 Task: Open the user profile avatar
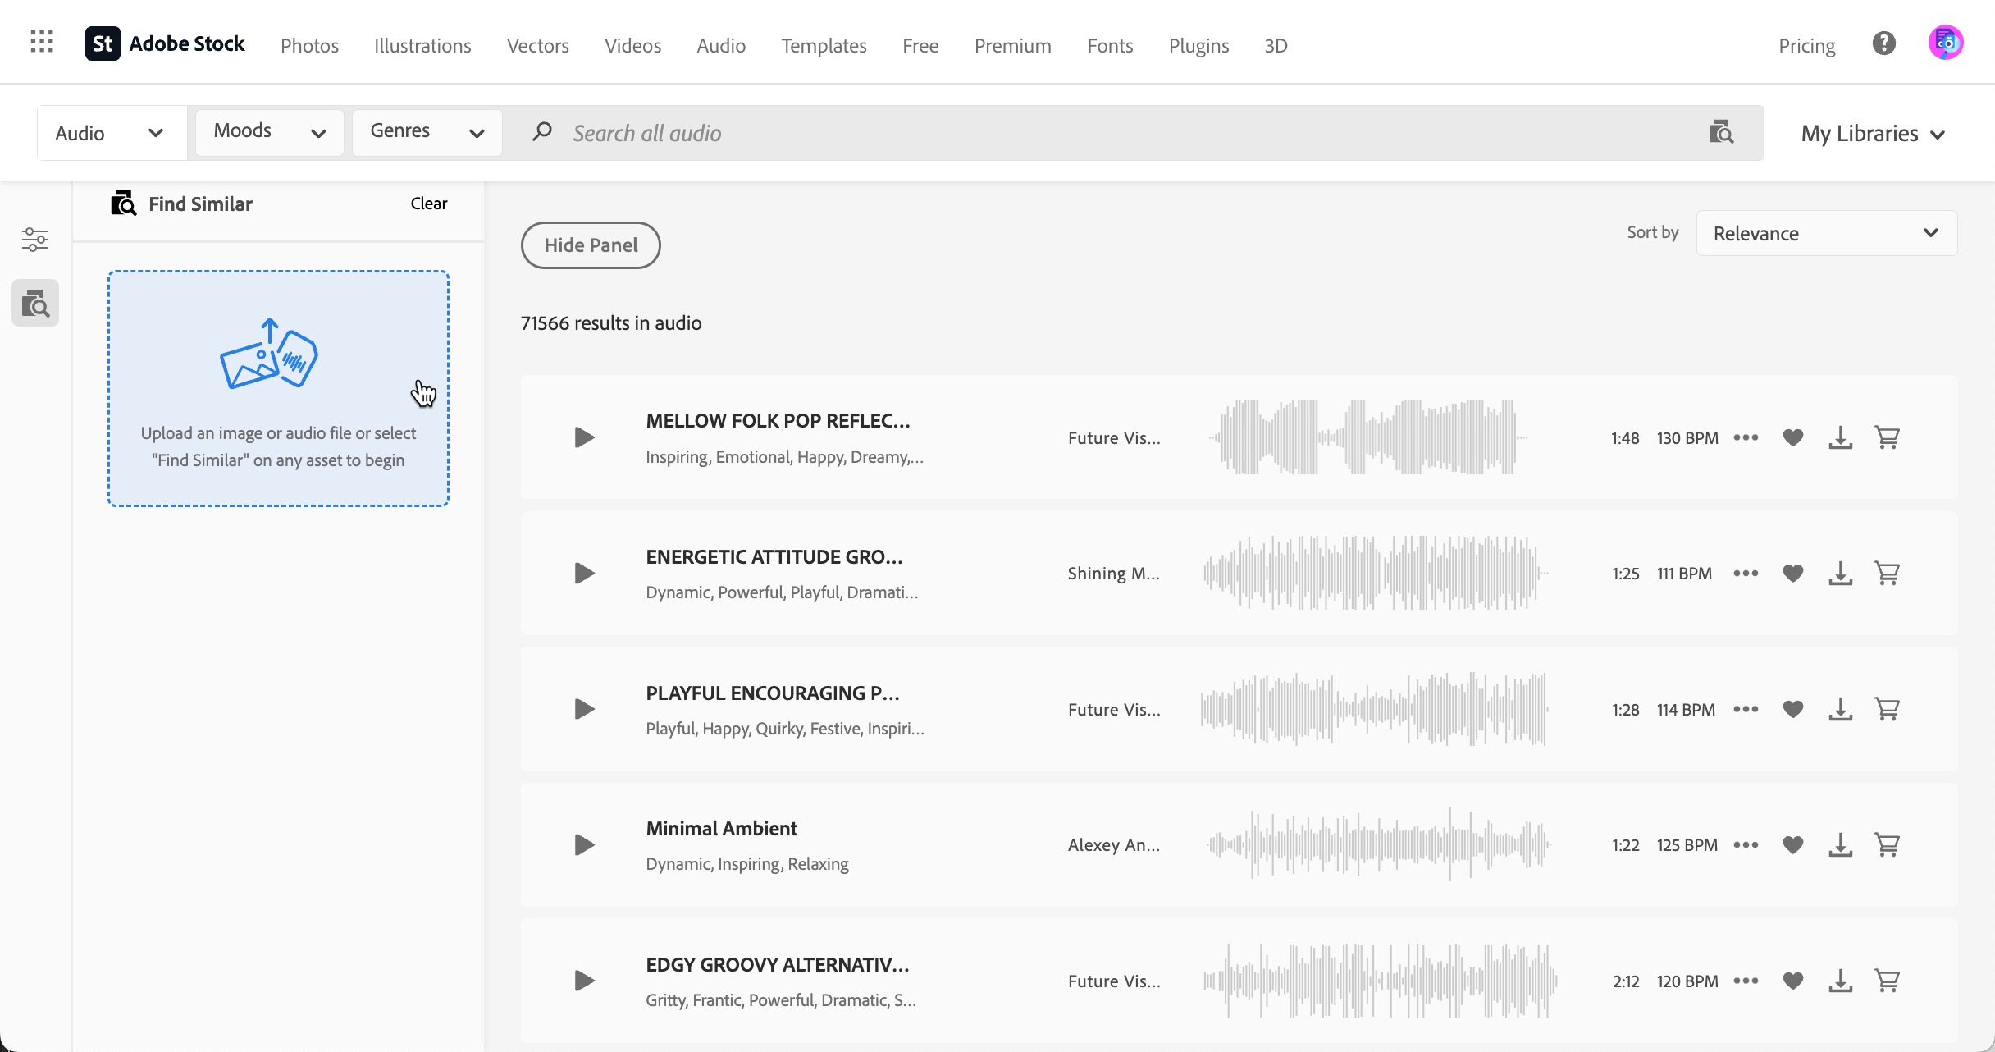(1945, 43)
